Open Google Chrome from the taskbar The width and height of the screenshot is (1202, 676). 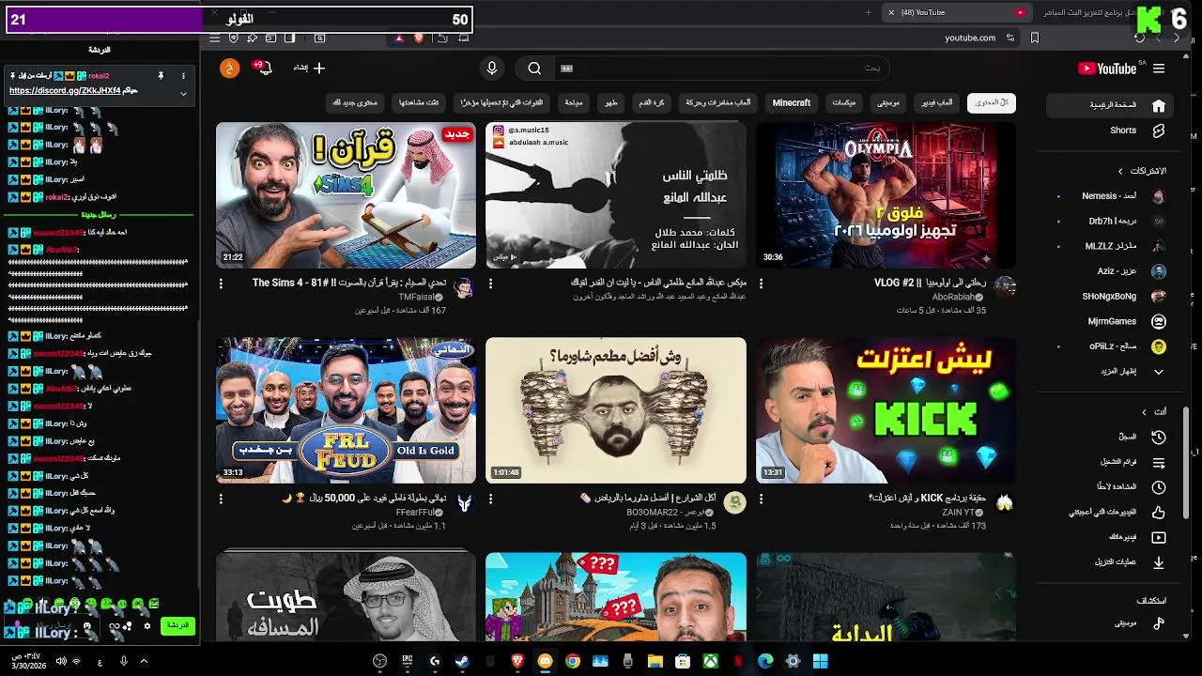coord(573,661)
